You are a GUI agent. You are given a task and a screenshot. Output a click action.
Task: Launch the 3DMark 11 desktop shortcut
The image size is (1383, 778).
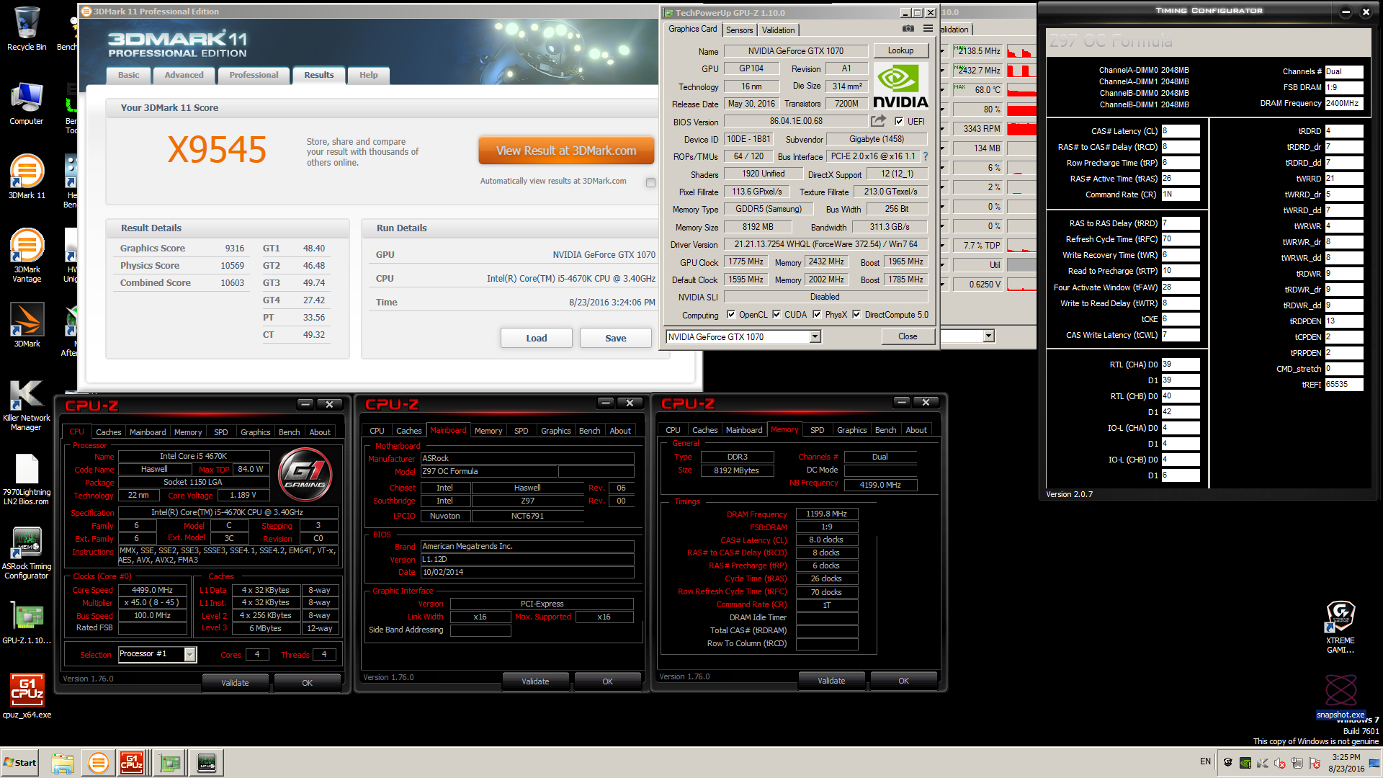coord(27,176)
